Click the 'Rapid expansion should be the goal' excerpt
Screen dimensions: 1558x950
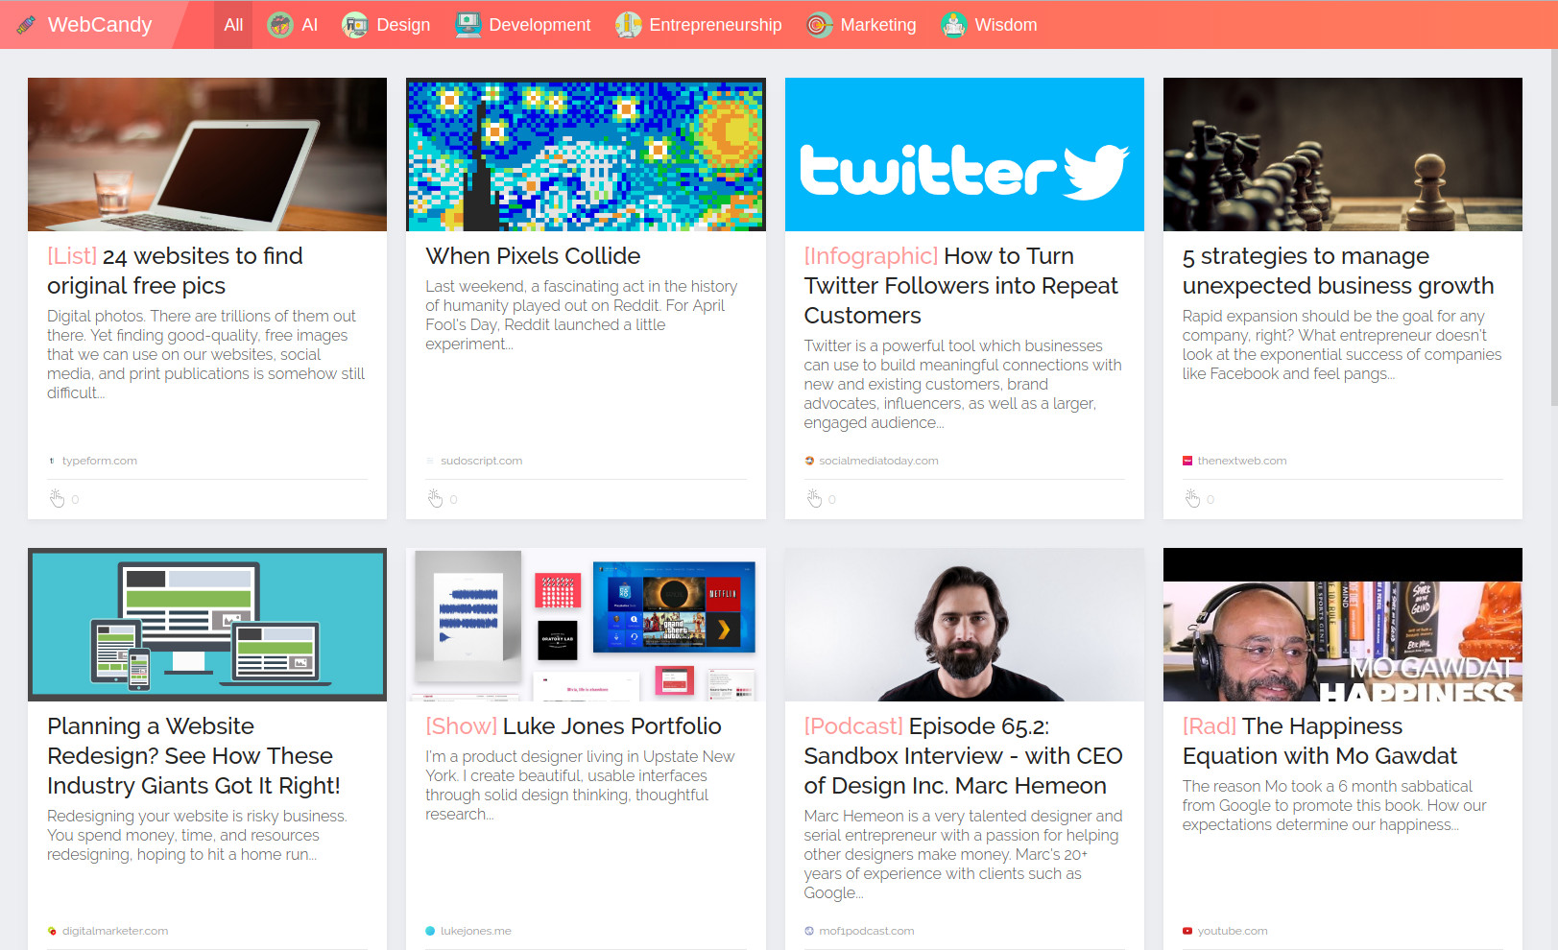(1342, 344)
